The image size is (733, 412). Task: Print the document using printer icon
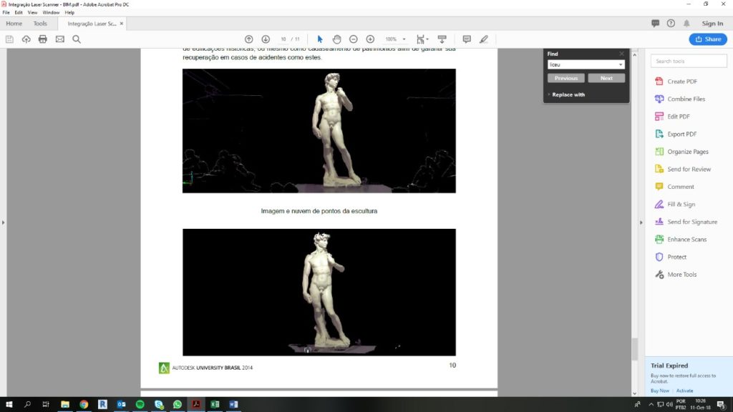tap(43, 39)
